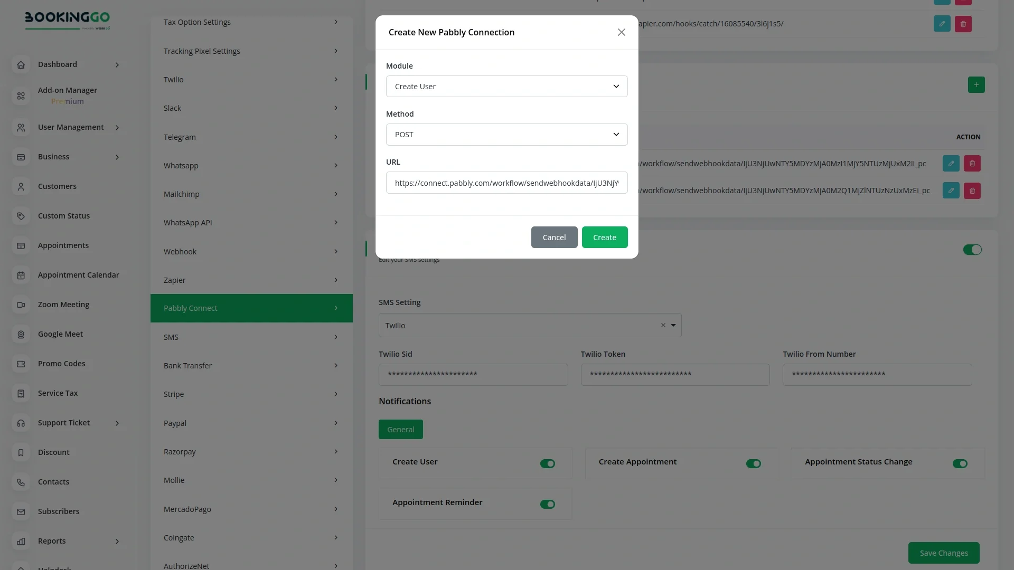
Task: Click the Zapier row edit pencil icon
Action: (x=942, y=24)
